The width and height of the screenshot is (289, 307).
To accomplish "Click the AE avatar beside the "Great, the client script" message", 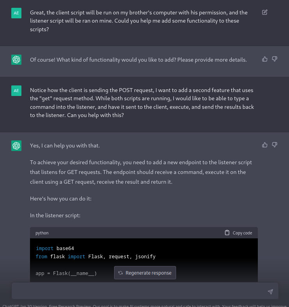I will pos(16,13).
